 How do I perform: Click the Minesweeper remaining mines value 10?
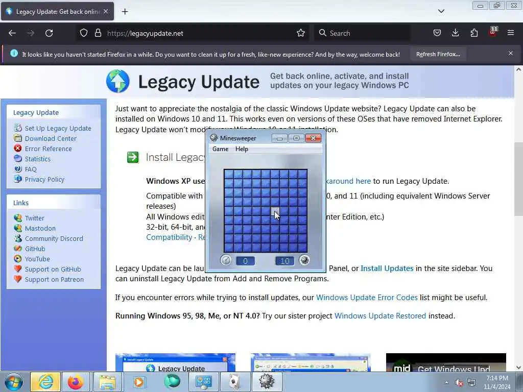pos(285,261)
